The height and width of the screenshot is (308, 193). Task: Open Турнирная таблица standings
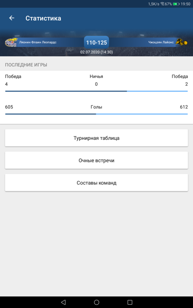[x=96, y=138]
